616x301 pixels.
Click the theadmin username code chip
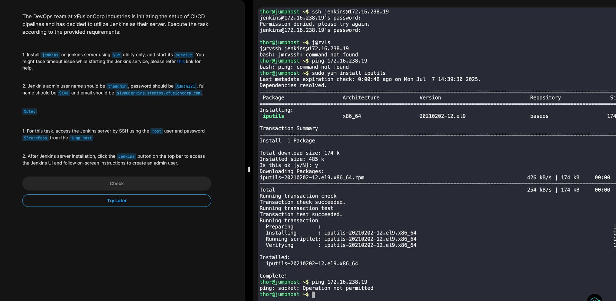117,86
